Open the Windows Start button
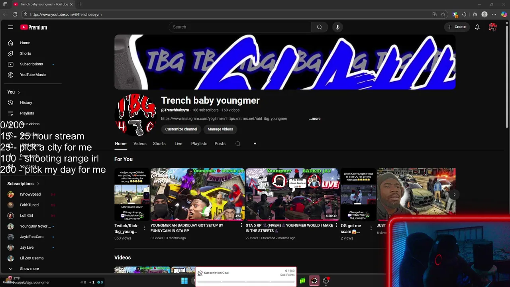 (184, 281)
